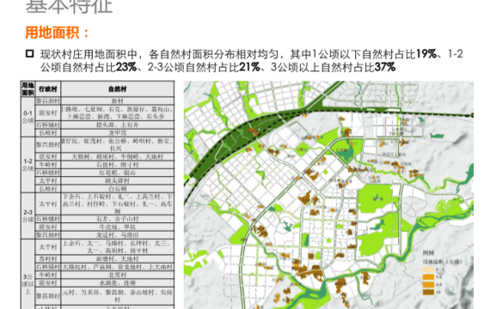Select 太平村 in the row with 陂头降村

pyautogui.click(x=48, y=180)
